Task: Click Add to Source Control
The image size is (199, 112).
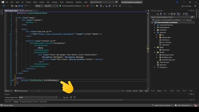Action: coord(162,105)
